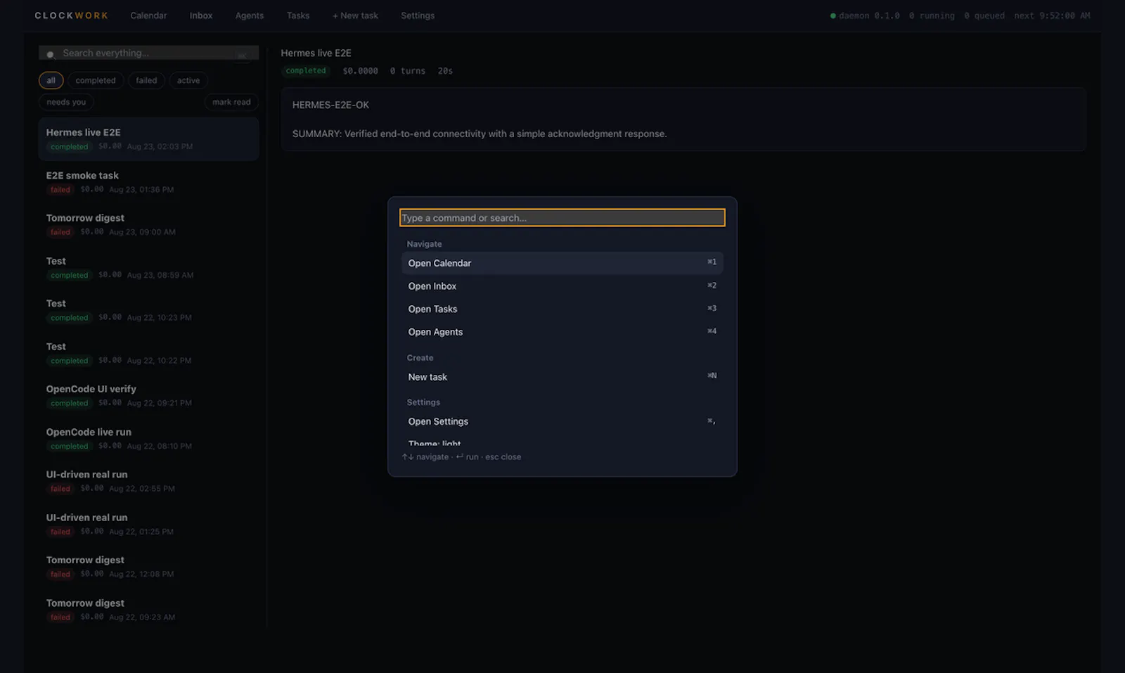
Task: Click the mark read button
Action: pyautogui.click(x=231, y=102)
